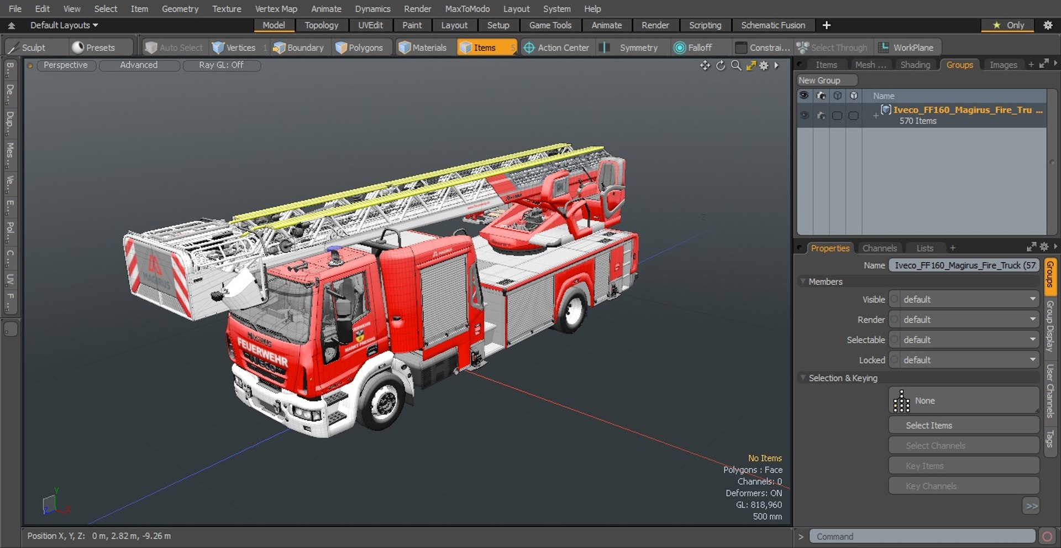Viewport: 1061px width, 548px height.
Task: Add a new tab beside Lists tab
Action: pyautogui.click(x=952, y=248)
